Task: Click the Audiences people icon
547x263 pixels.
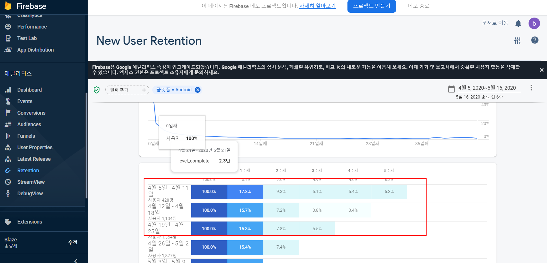Action: pos(8,124)
